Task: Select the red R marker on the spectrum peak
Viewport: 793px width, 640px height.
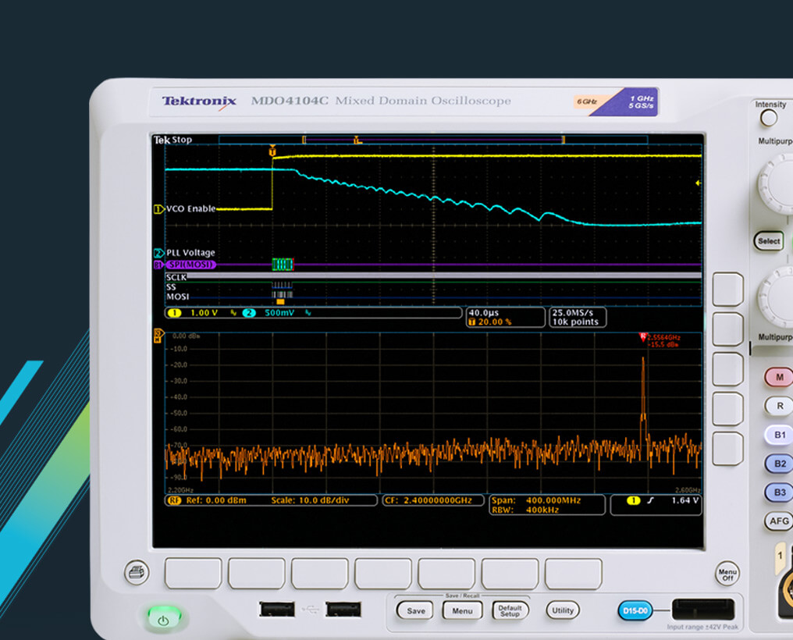Action: 643,336
